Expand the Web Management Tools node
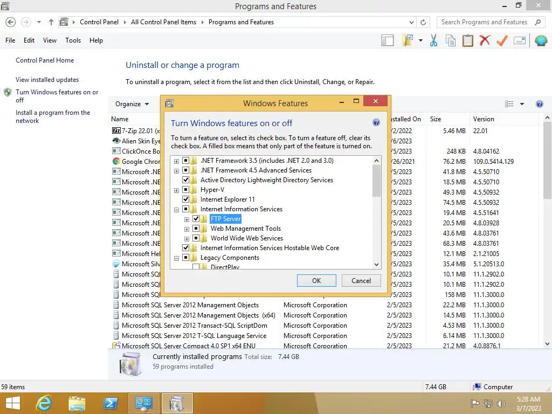 tap(187, 229)
